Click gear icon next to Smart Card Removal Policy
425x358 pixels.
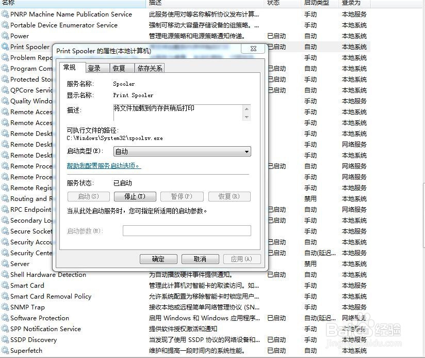tap(5, 296)
